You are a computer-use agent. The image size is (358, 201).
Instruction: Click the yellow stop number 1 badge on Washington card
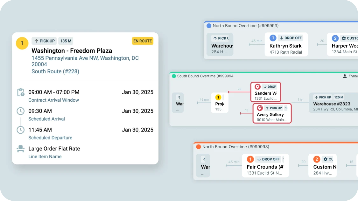[x=22, y=44]
